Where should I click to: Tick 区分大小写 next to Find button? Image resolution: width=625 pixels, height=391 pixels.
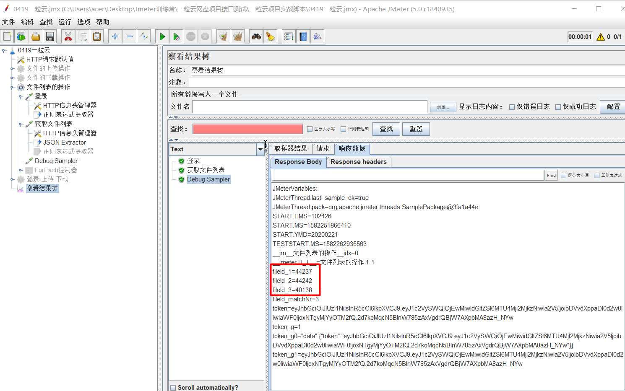pyautogui.click(x=563, y=175)
